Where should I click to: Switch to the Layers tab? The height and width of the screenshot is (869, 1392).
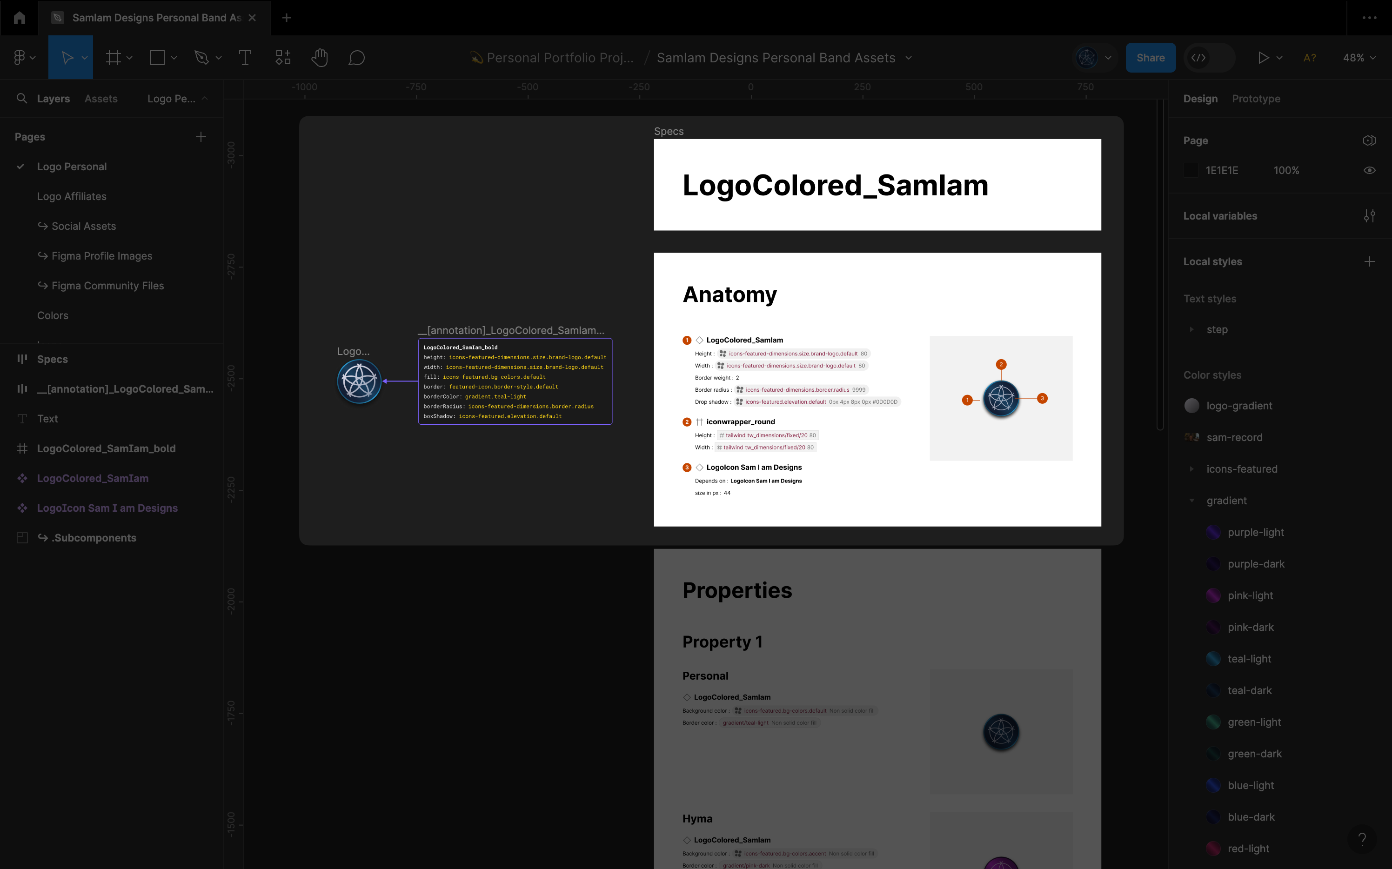(x=54, y=99)
